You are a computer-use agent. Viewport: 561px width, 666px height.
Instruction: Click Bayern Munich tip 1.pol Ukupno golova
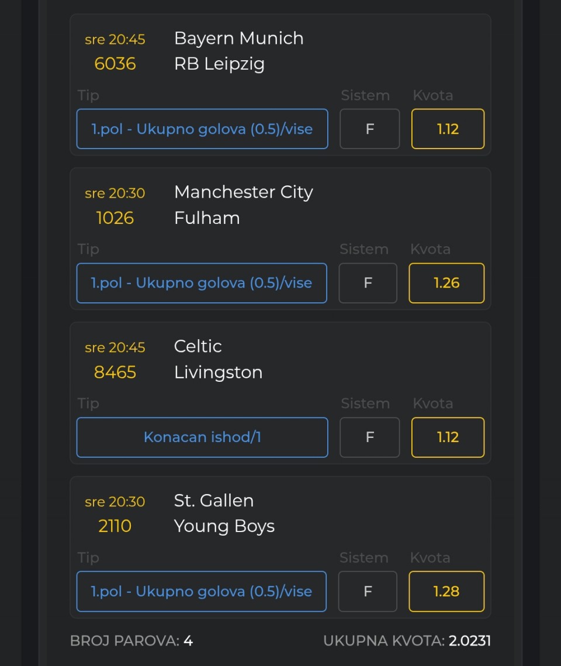202,129
